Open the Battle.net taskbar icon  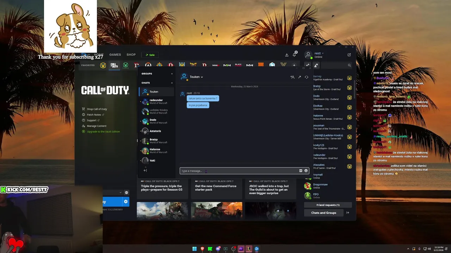tap(257, 249)
